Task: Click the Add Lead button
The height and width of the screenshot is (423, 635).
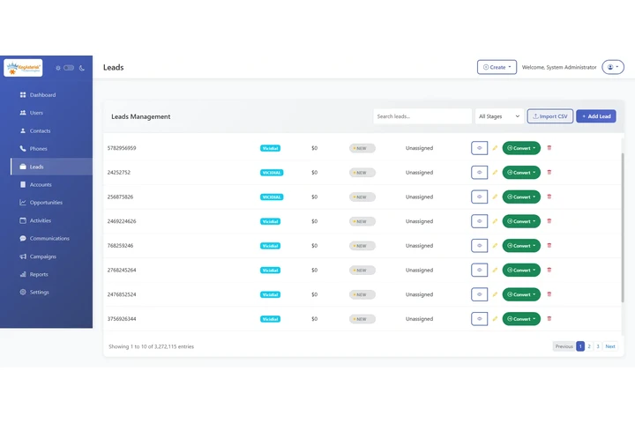Action: 596,116
